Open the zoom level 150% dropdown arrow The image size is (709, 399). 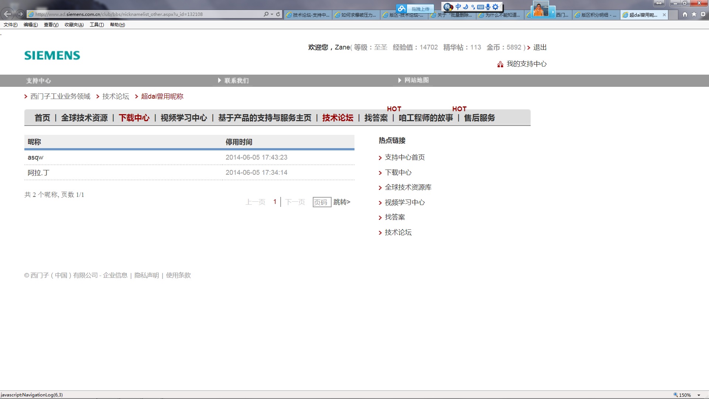click(699, 395)
